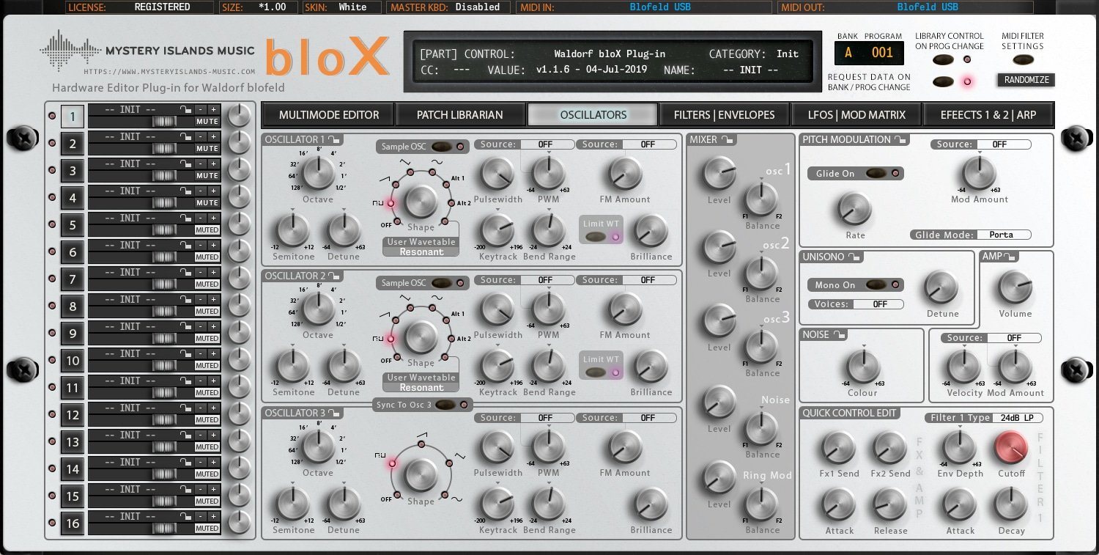This screenshot has width=1099, height=555.
Task: Toggle the Sample OSC switch on Oscillator 2
Action: tap(441, 283)
